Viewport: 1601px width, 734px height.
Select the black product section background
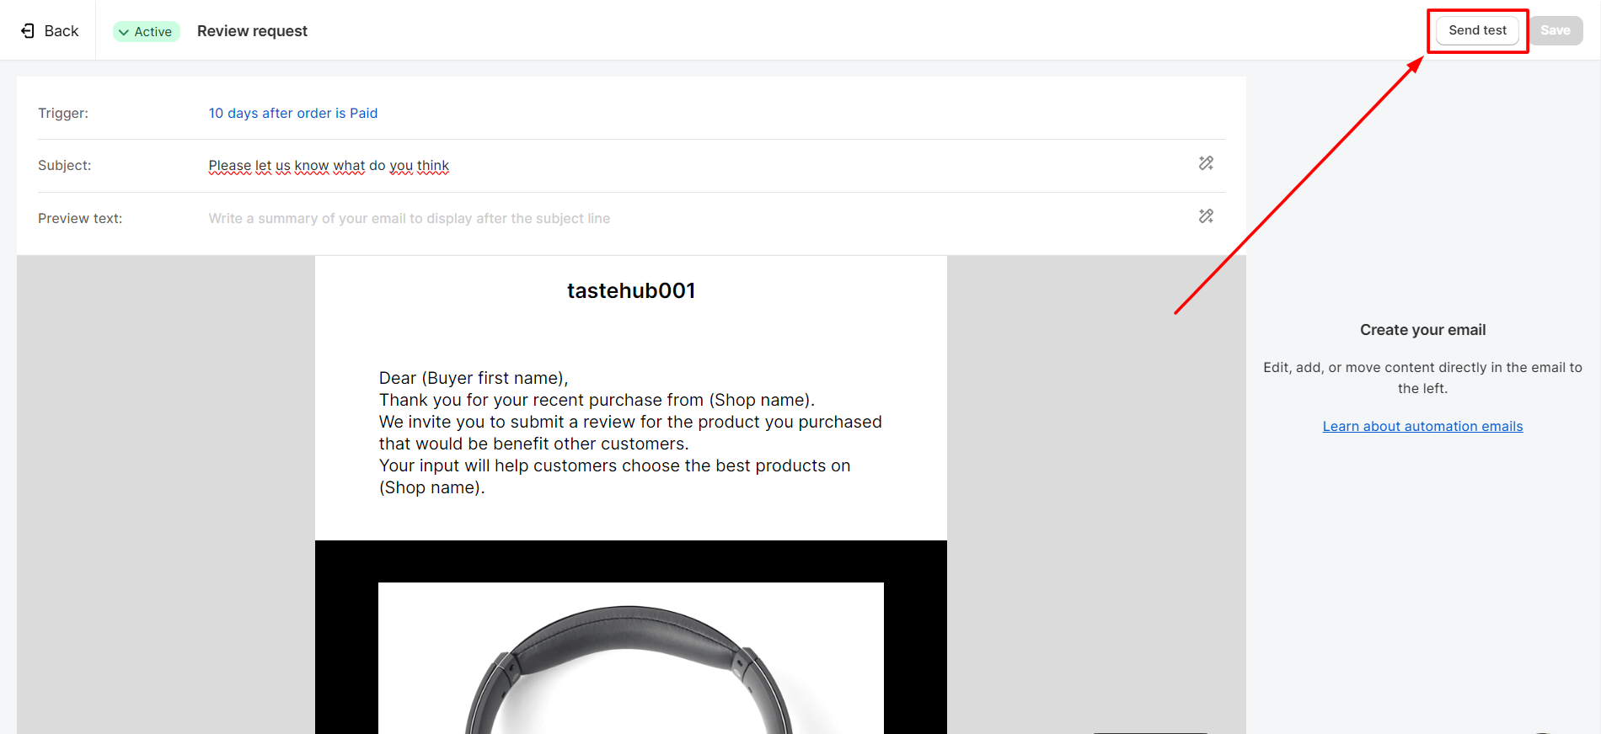tap(631, 561)
